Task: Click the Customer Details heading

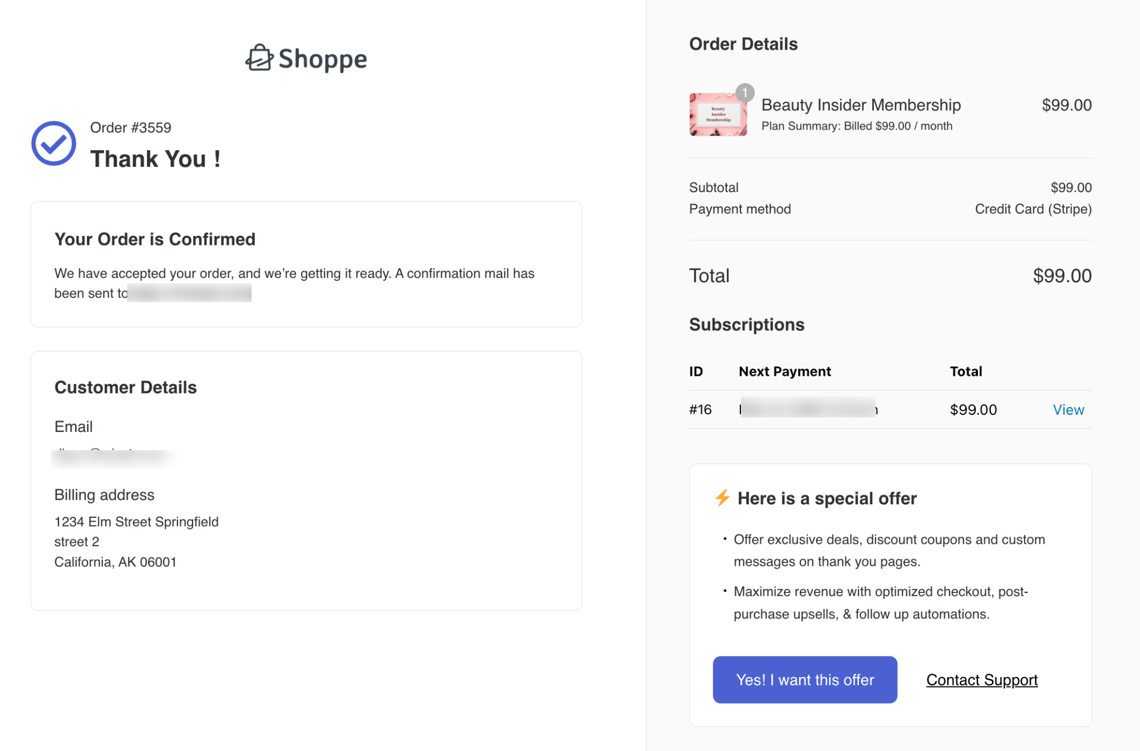Action: click(125, 387)
